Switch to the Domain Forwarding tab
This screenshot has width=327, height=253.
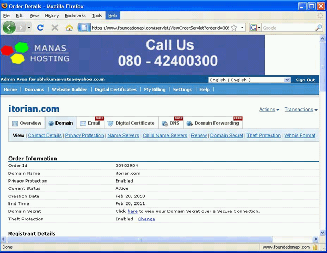[213, 123]
